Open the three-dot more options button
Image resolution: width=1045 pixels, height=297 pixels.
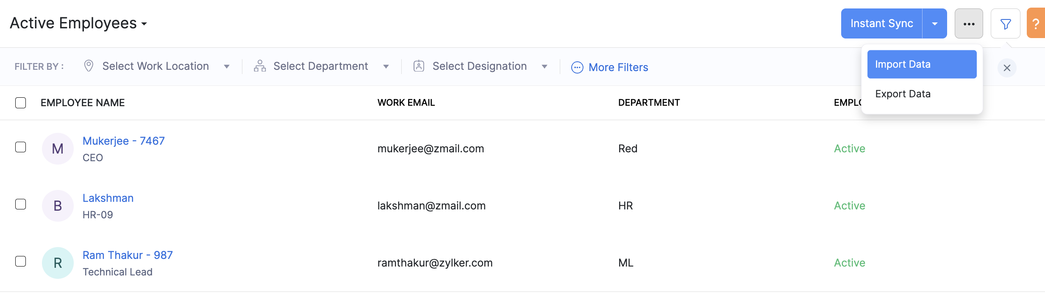coord(969,24)
